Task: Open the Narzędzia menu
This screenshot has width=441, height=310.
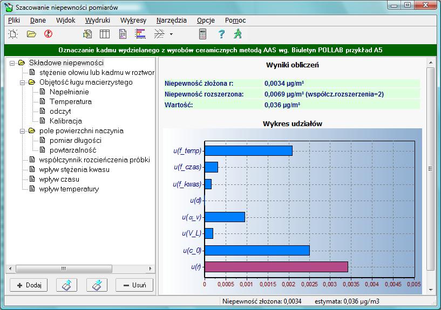Action: [171, 20]
